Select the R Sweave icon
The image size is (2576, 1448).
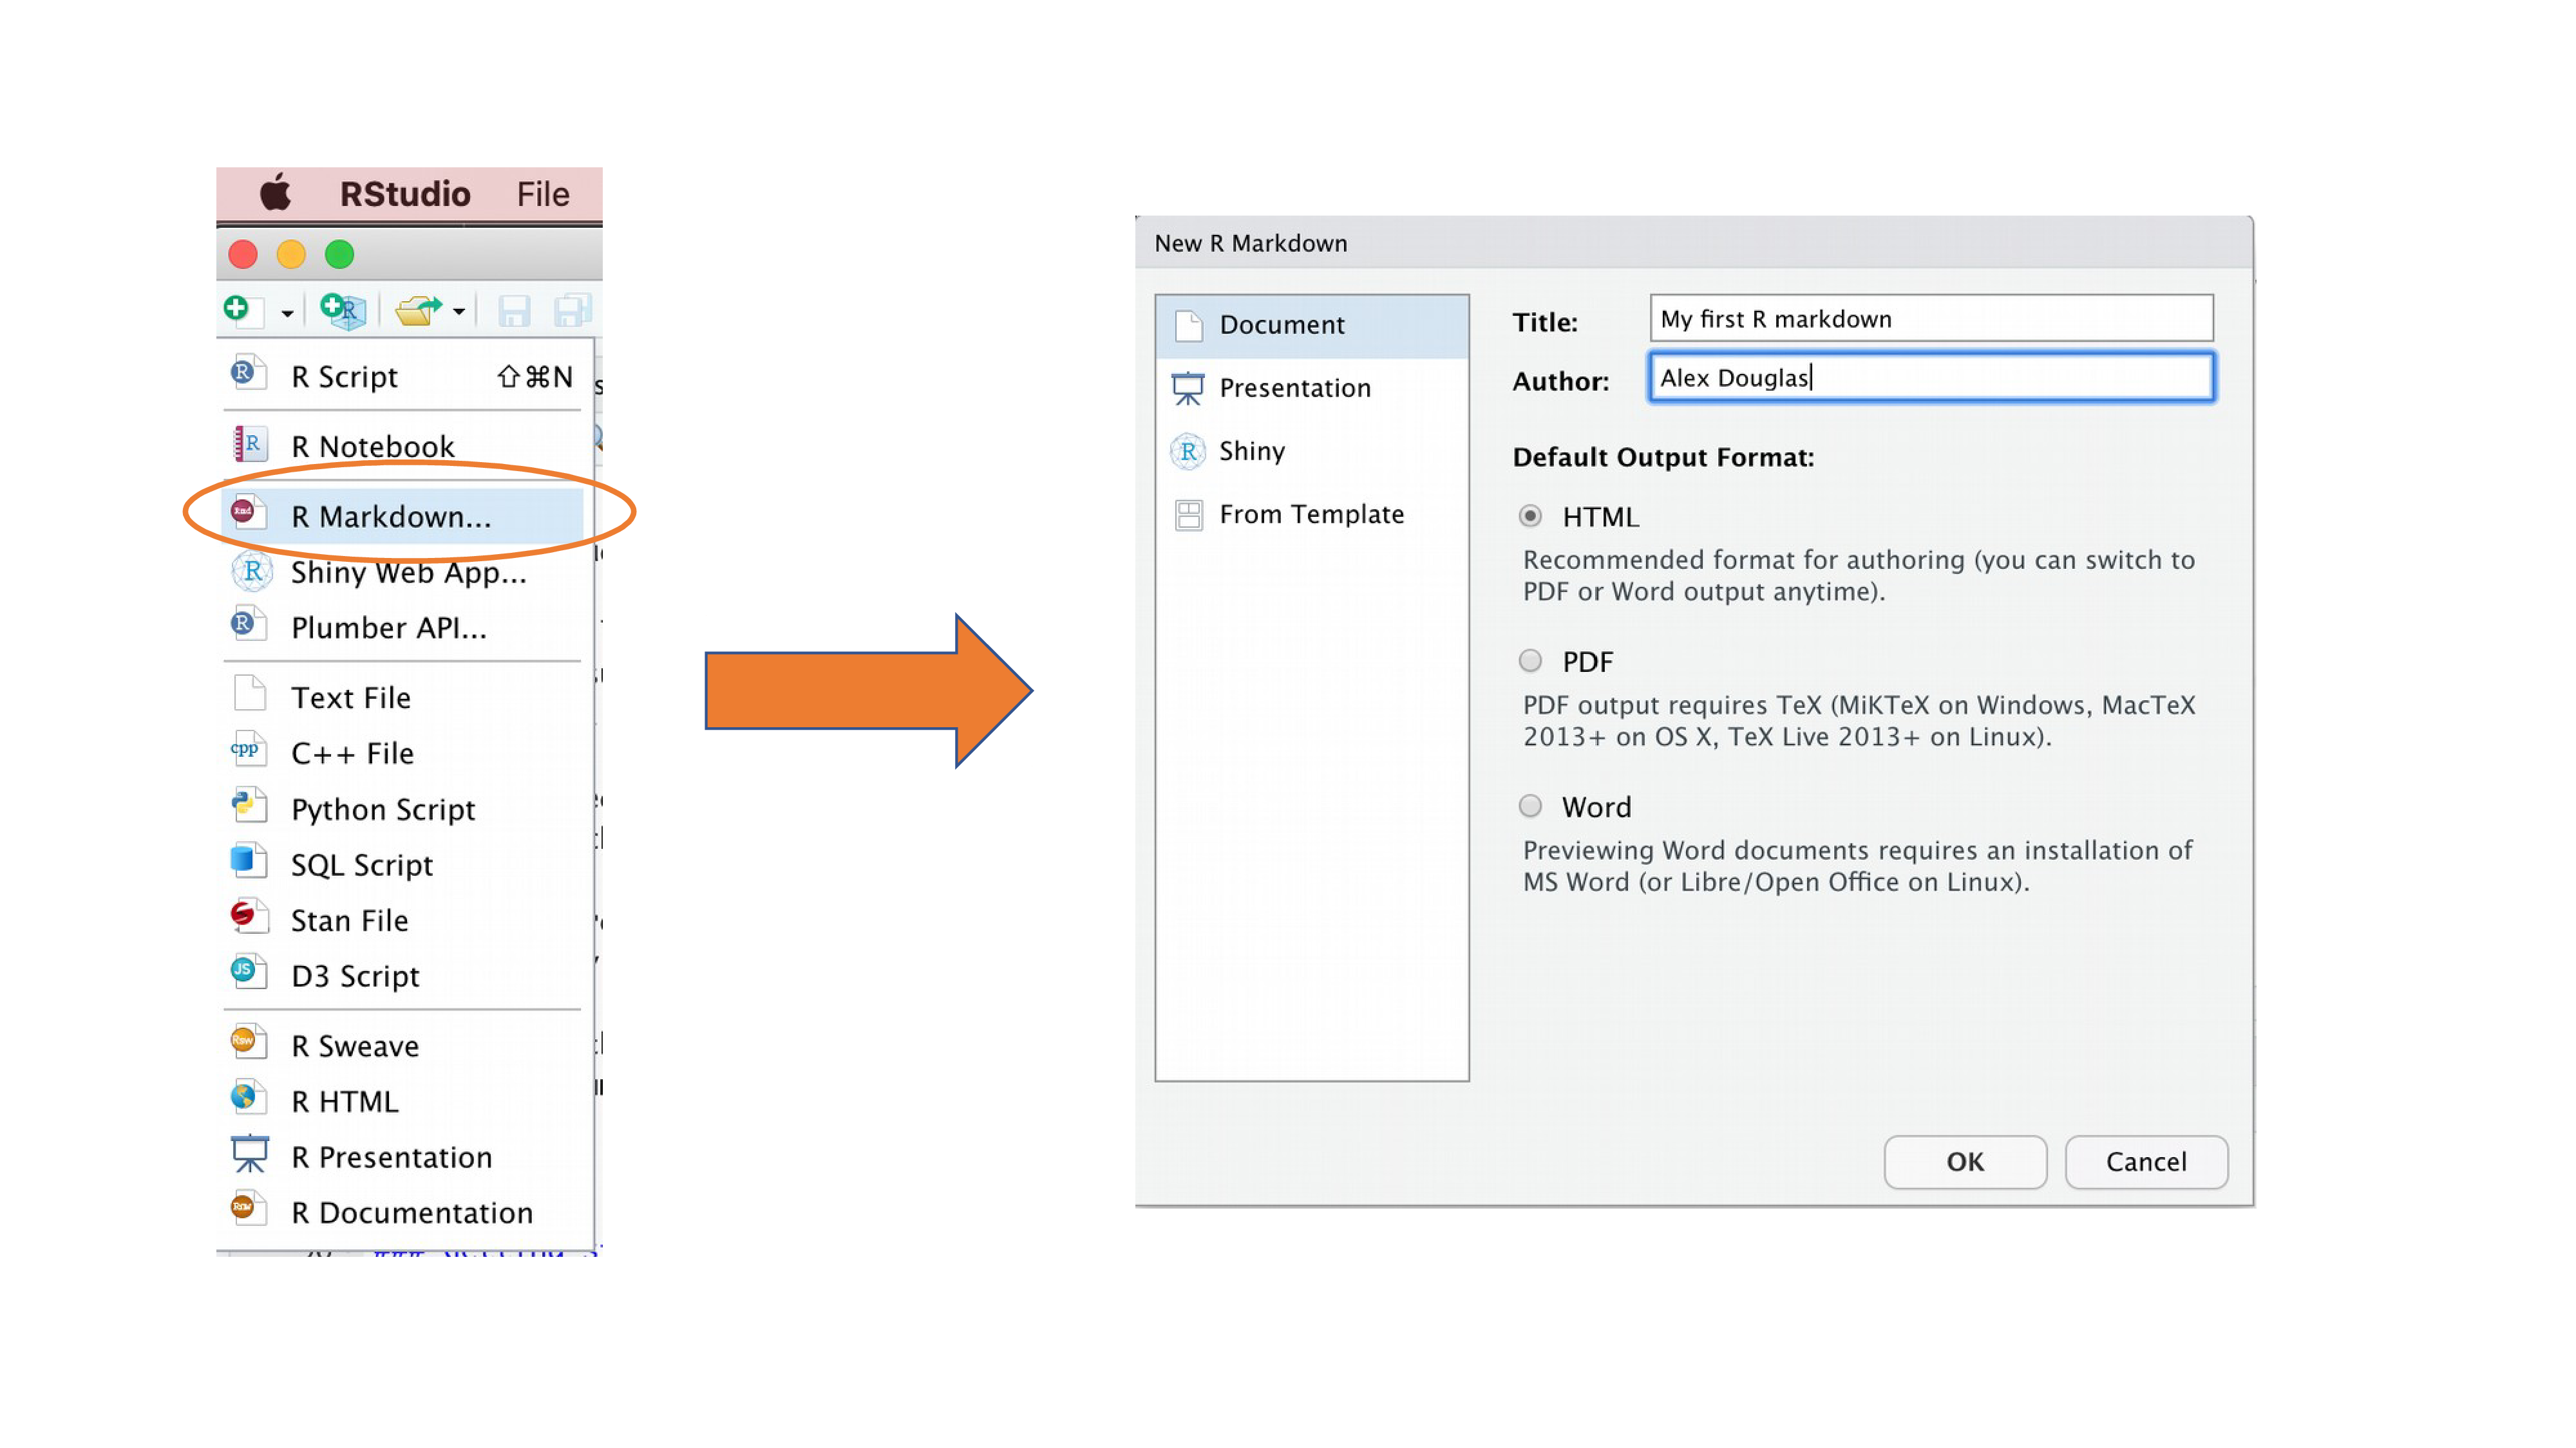248,1043
